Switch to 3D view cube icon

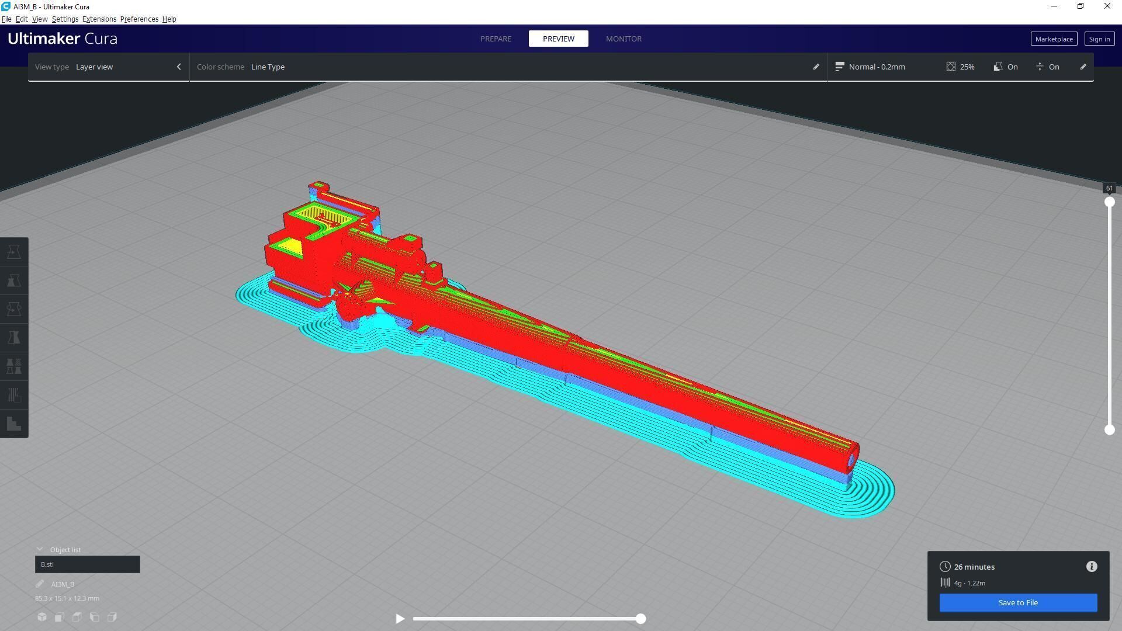[x=42, y=617]
